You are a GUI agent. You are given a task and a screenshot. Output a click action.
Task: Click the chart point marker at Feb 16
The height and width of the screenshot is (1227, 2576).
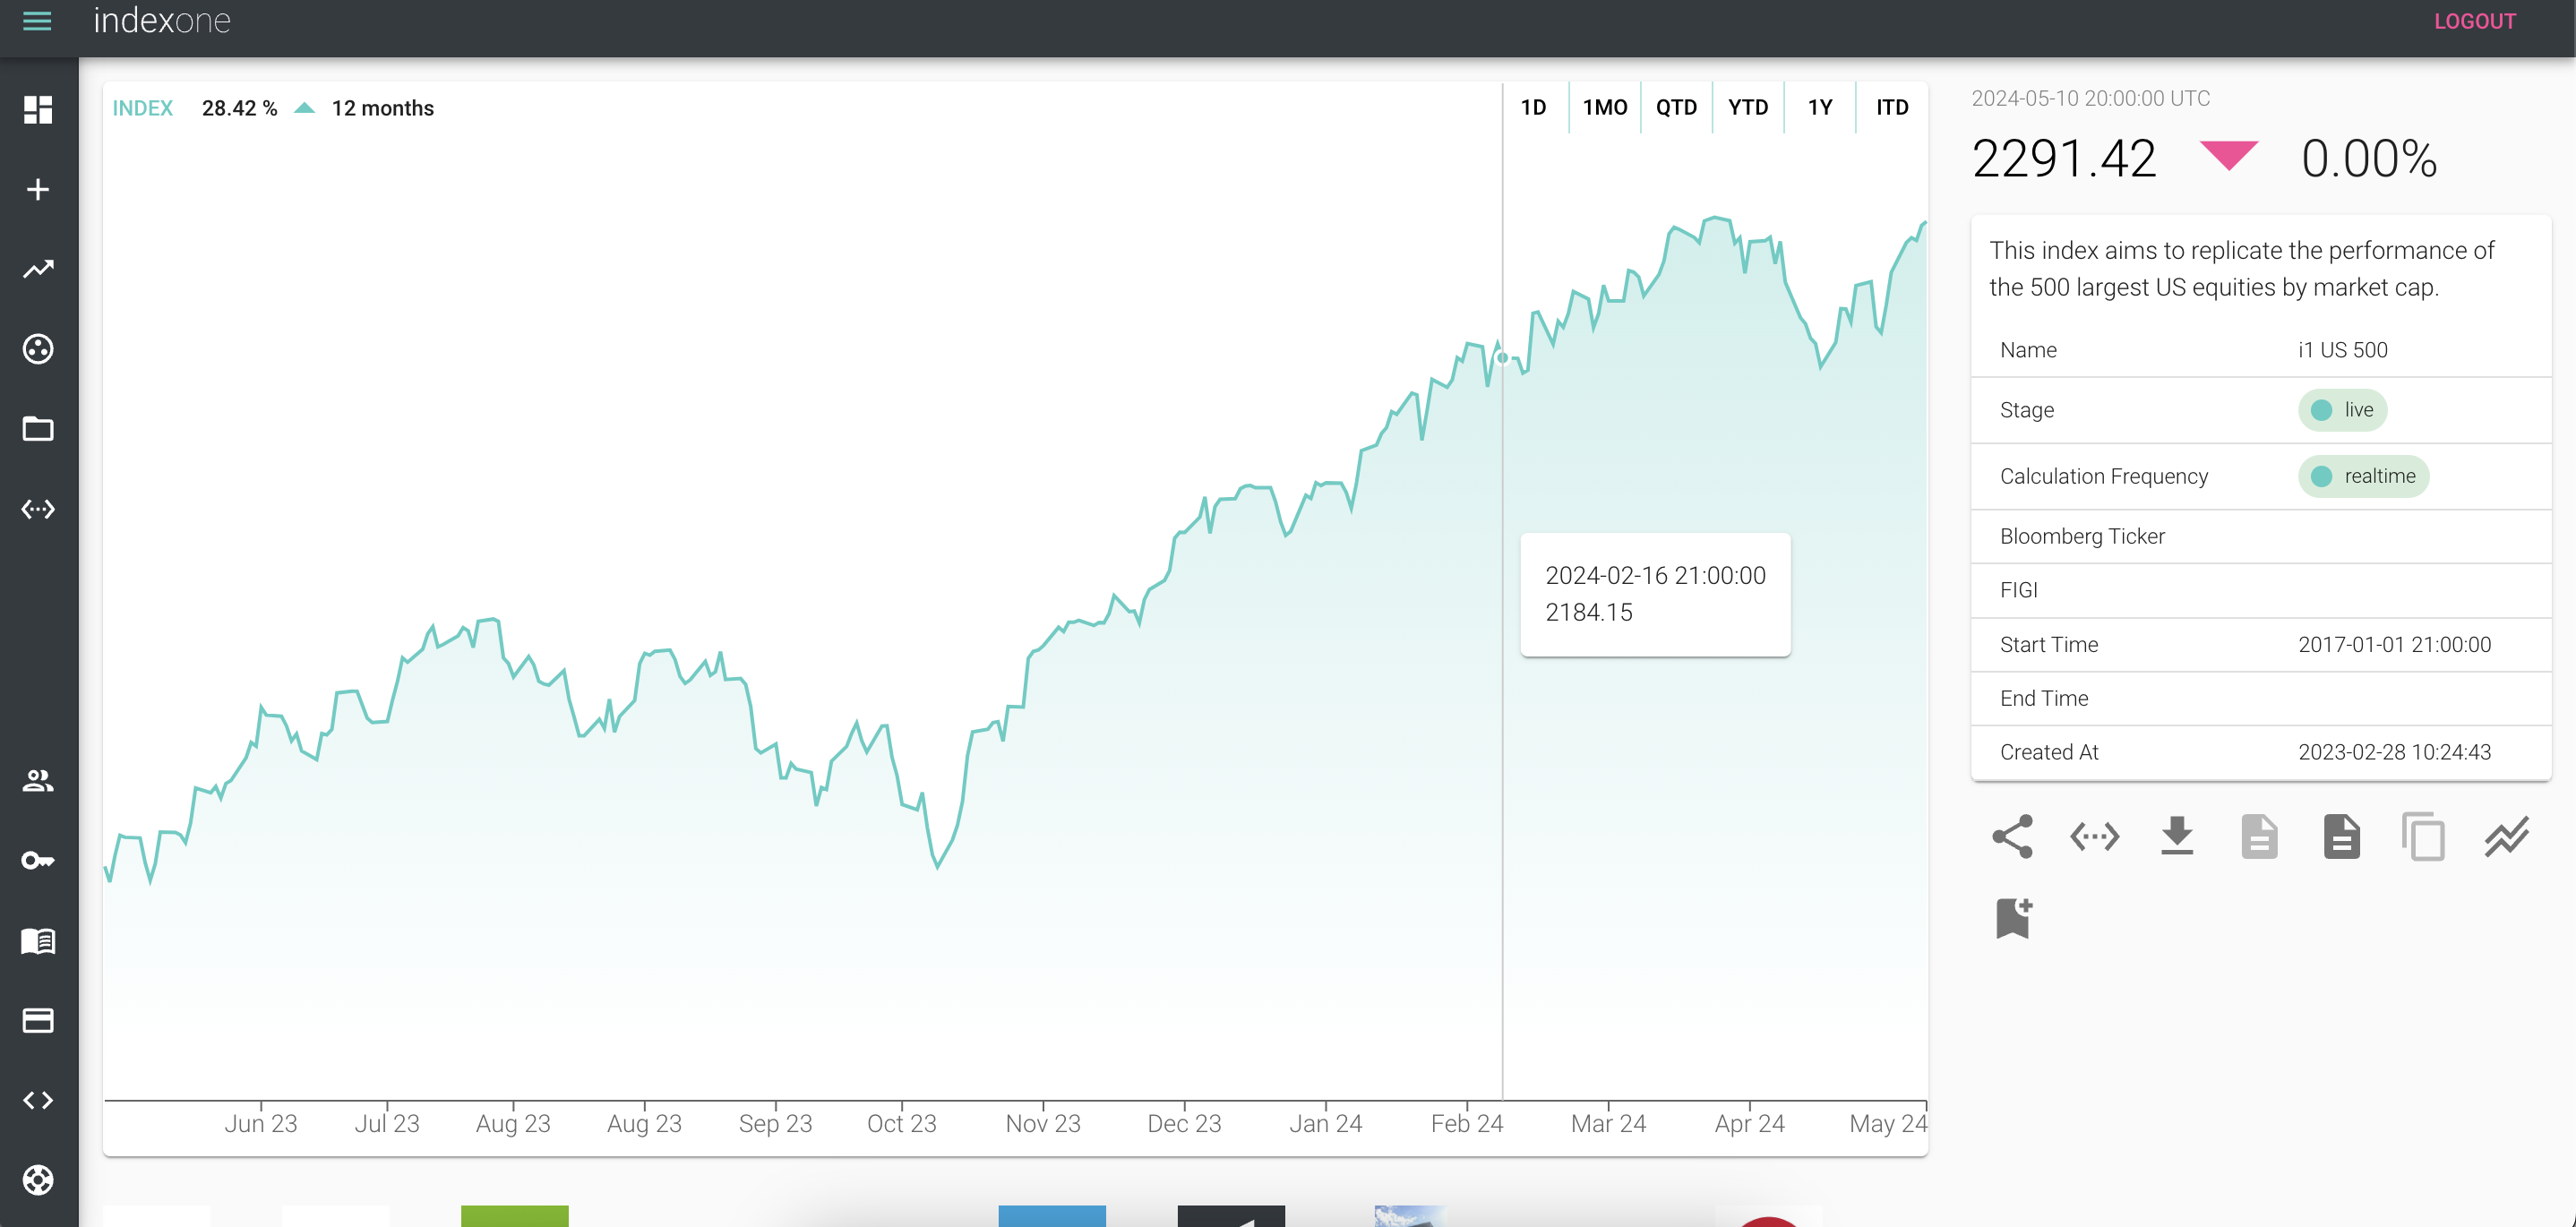click(x=1502, y=357)
